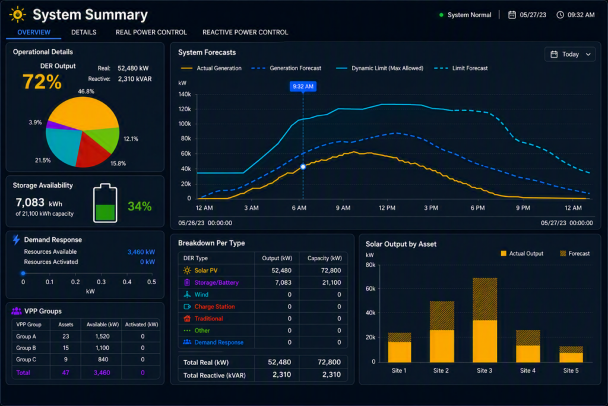Viewport: 608px width, 406px height.
Task: Expand the chevron on the Today selector
Action: [x=588, y=54]
